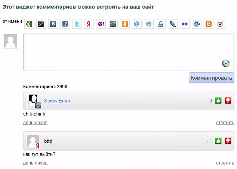Click ответить under chik-chirik comment
Screen dimensions: 237x169
[x=225, y=123]
